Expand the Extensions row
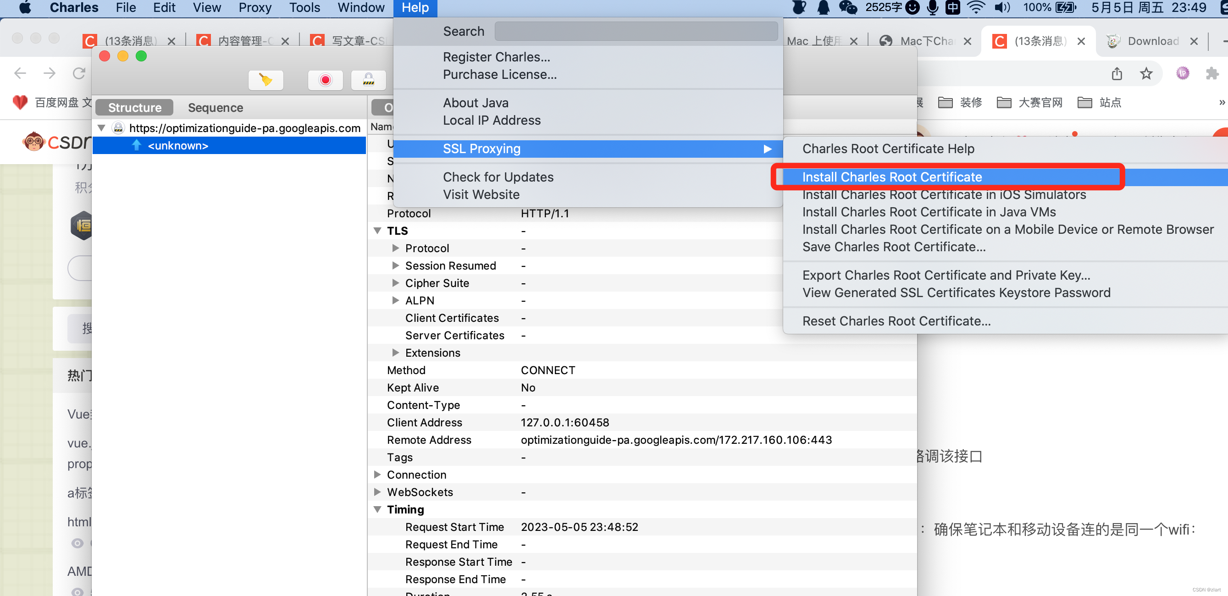 click(395, 353)
